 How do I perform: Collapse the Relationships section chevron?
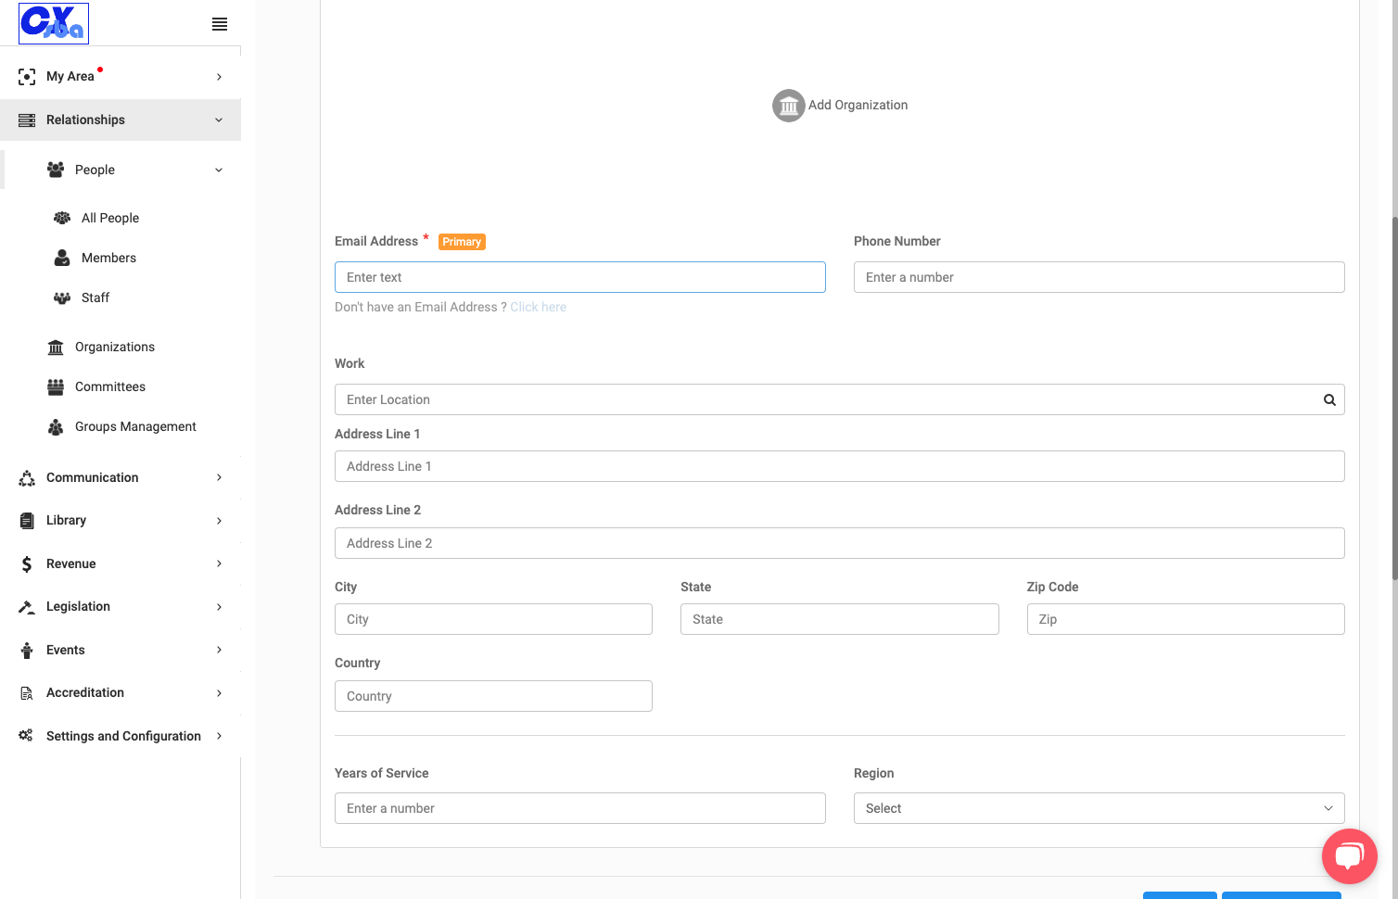pyautogui.click(x=219, y=120)
